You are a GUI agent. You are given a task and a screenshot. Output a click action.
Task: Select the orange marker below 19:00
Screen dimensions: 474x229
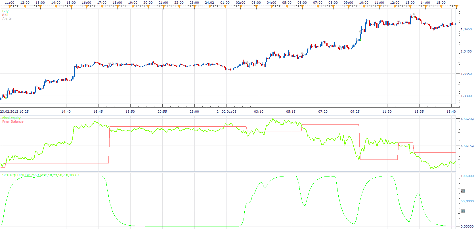pos(133,7)
